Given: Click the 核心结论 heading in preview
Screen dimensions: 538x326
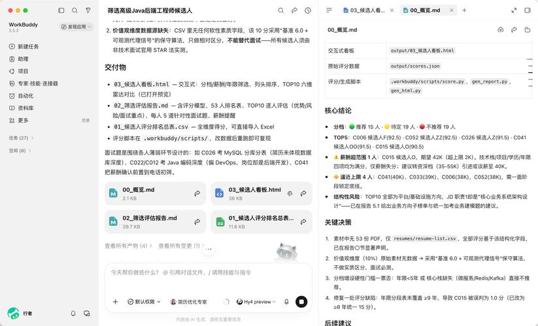Looking at the screenshot, I should 338,110.
